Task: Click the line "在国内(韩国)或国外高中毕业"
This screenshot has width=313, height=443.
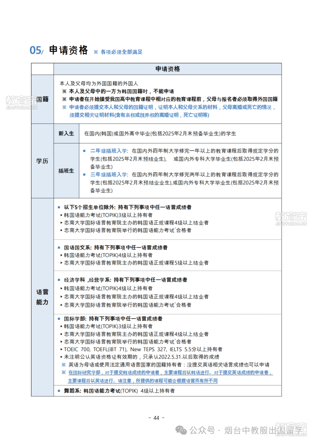Action: pyautogui.click(x=160, y=134)
